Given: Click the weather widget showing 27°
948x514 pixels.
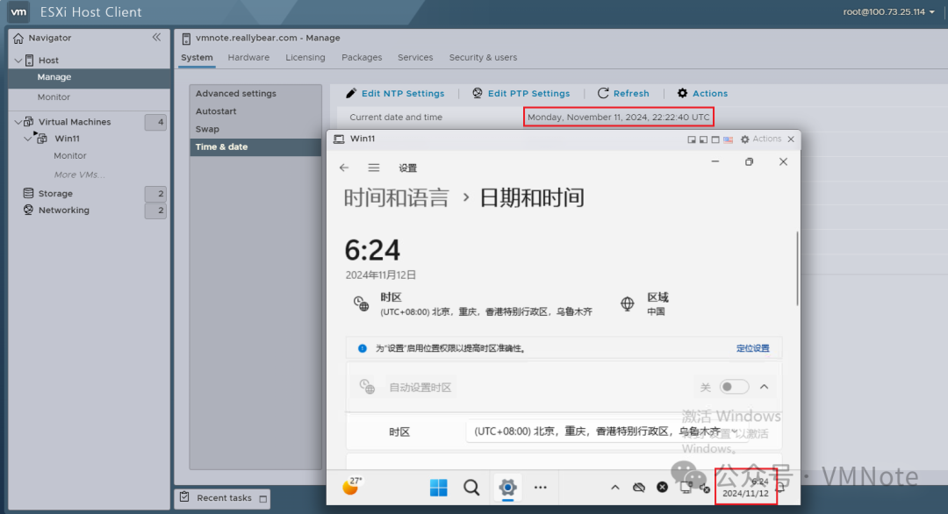Looking at the screenshot, I should [352, 486].
